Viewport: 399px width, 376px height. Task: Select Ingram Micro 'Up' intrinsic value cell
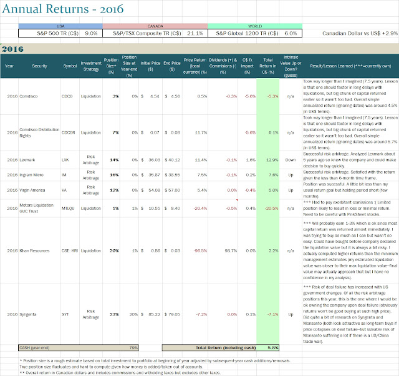[291, 175]
